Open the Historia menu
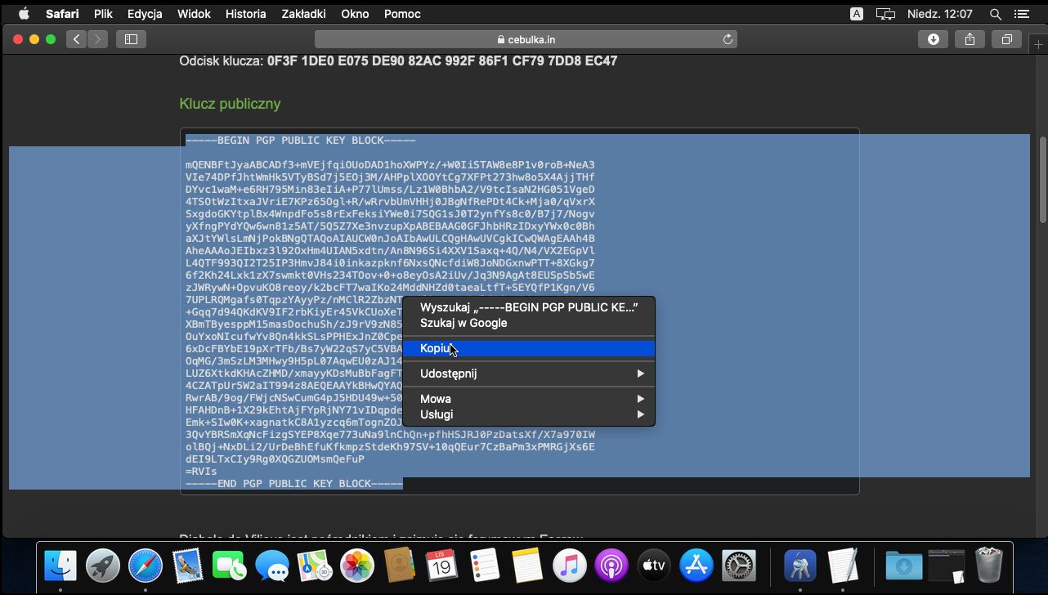This screenshot has width=1048, height=595. pyautogui.click(x=245, y=14)
